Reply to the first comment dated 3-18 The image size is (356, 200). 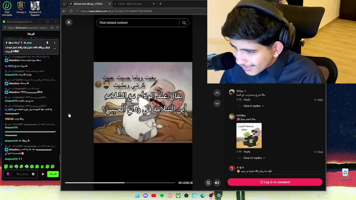247,99
